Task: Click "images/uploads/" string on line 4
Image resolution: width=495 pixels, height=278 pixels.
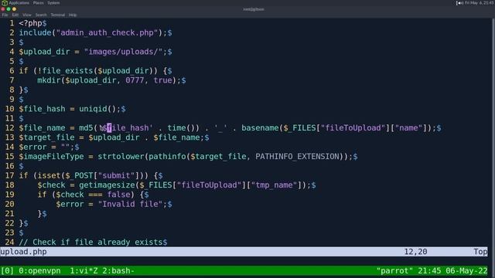Action: (x=123, y=52)
